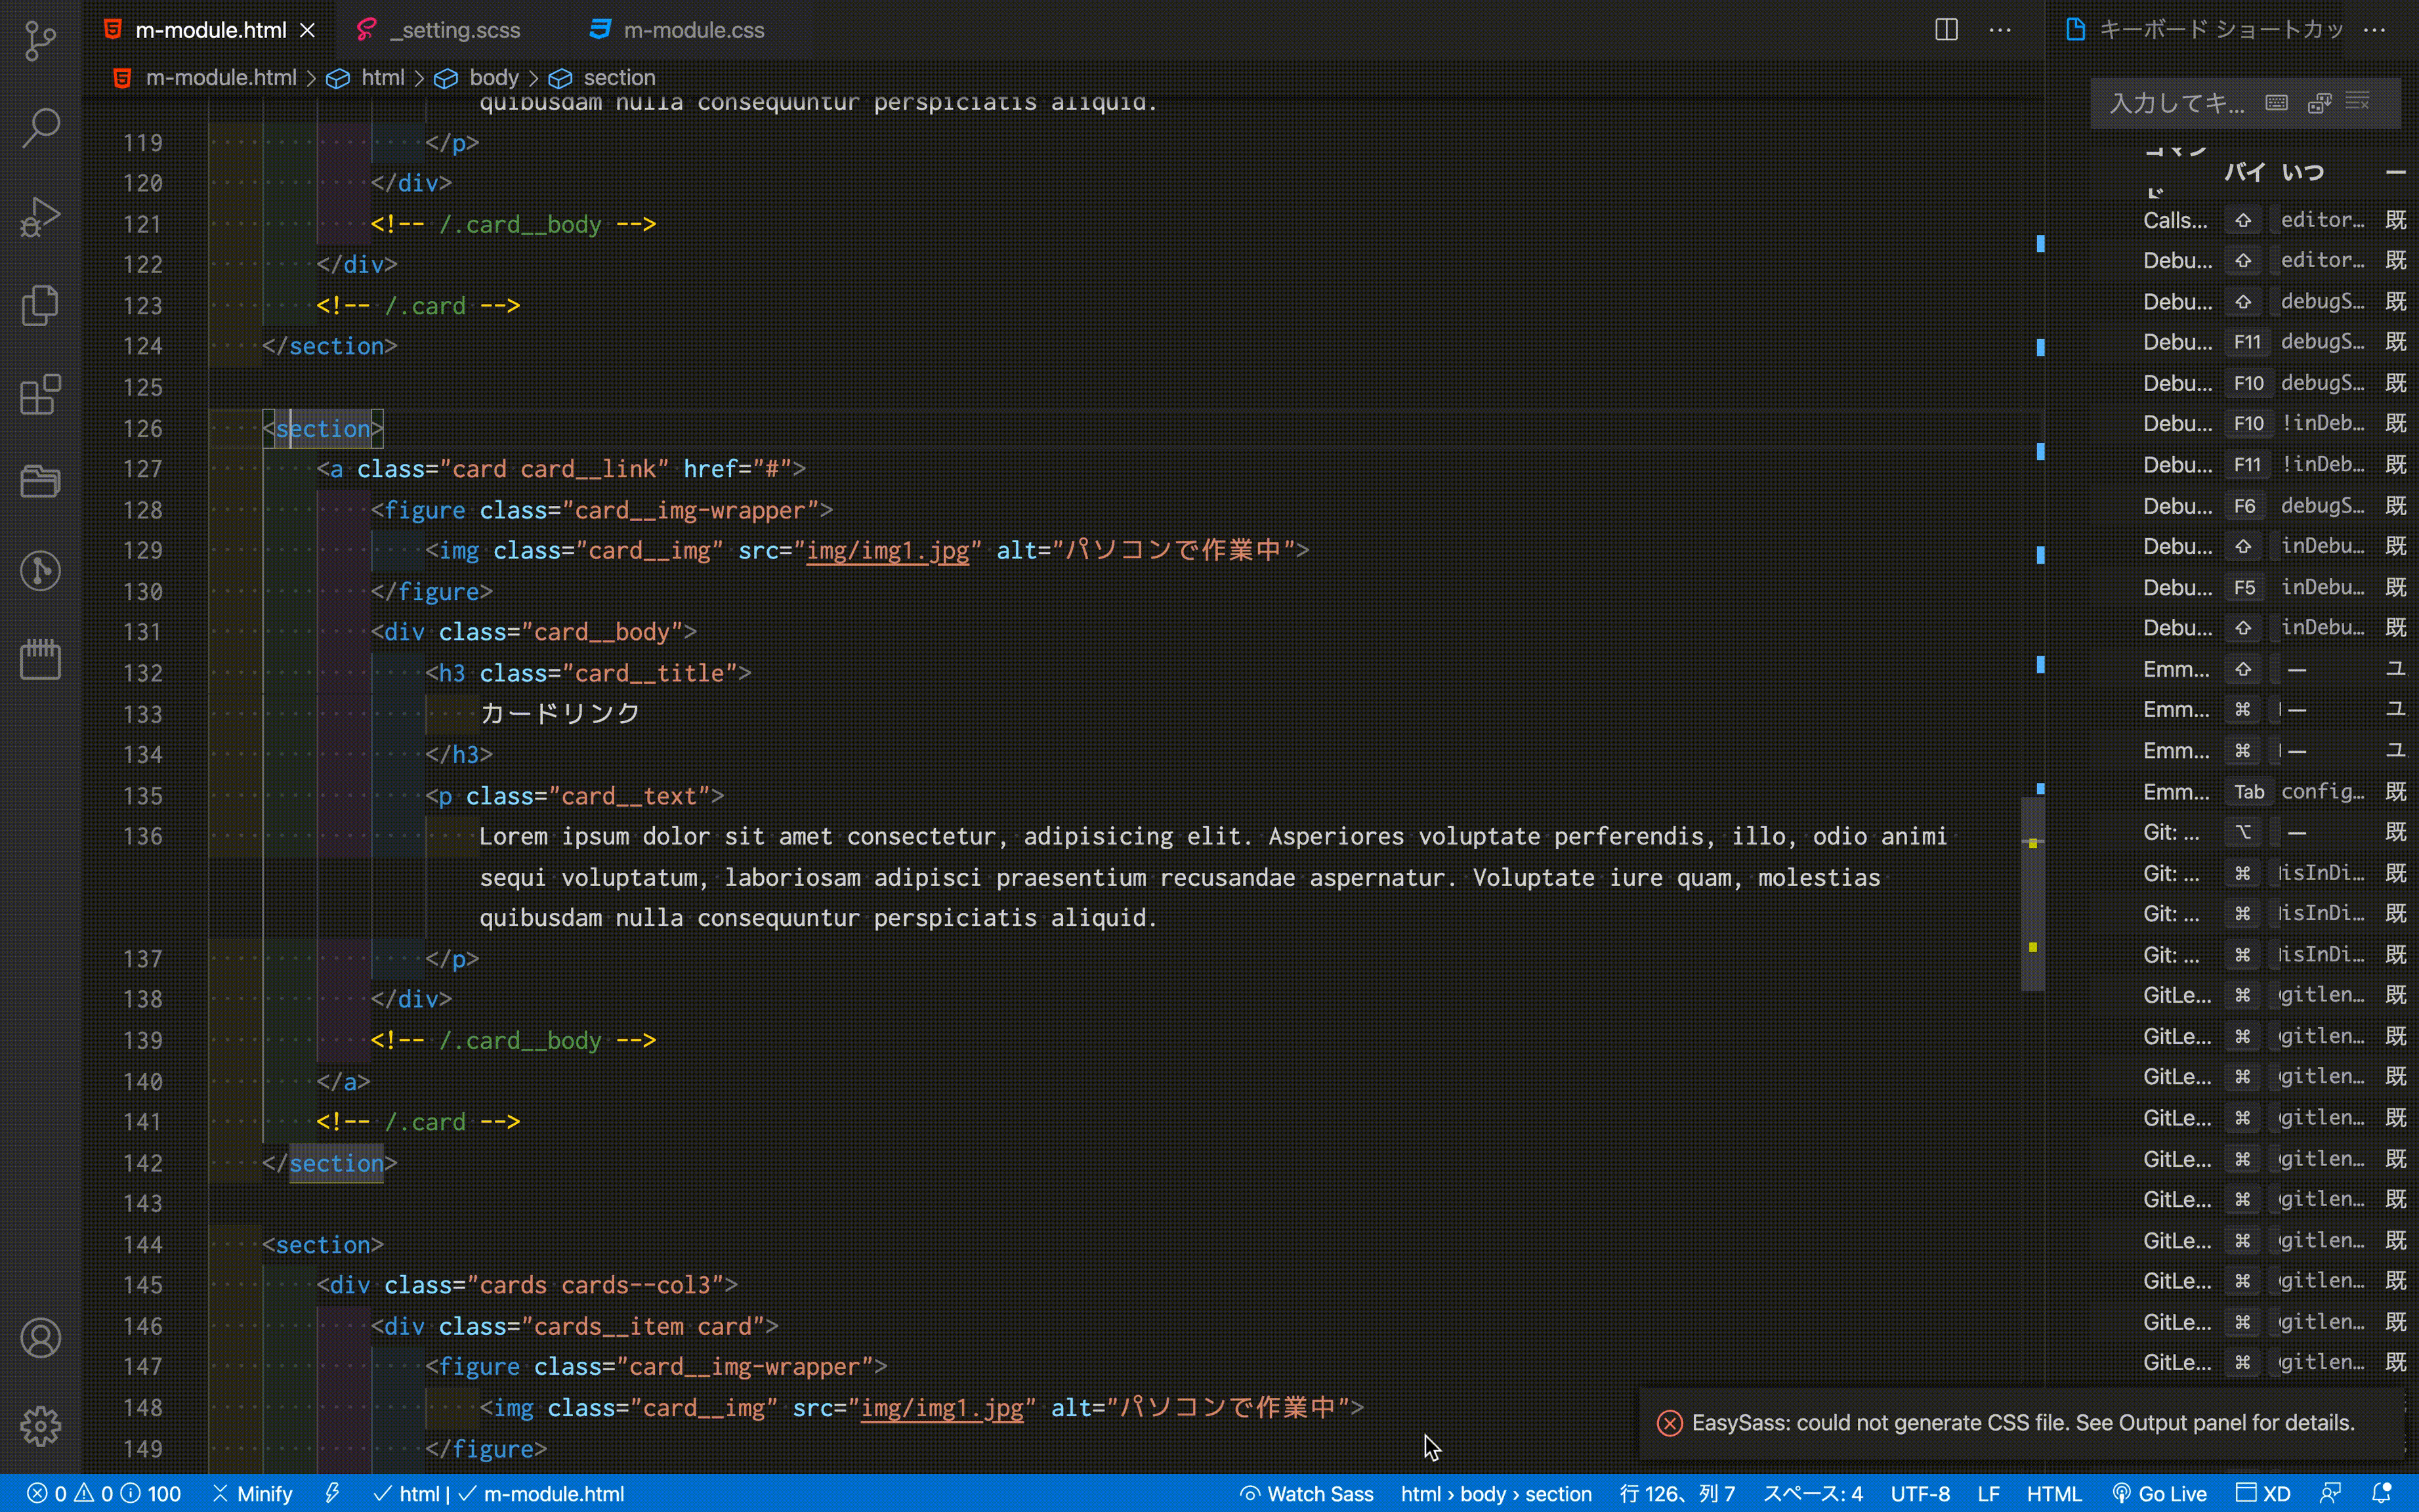Open the Accounts icon in activity bar
Viewport: 2419px width, 1512px height.
click(40, 1338)
